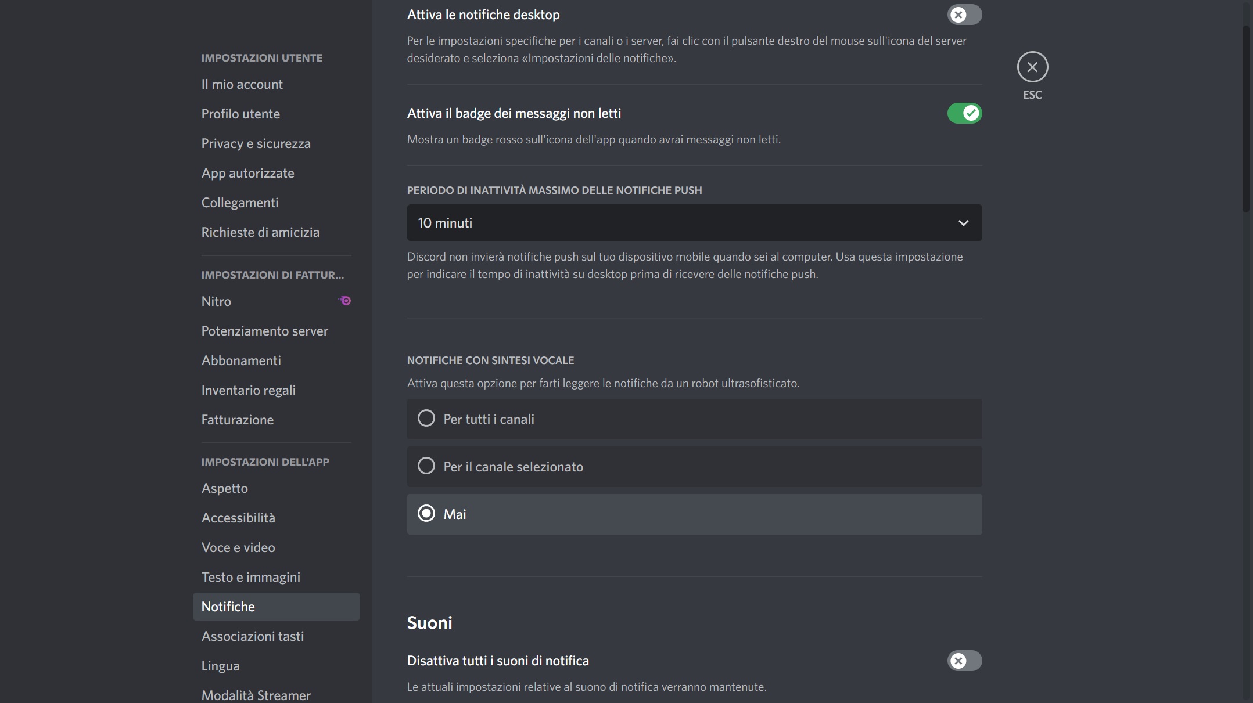Image resolution: width=1253 pixels, height=703 pixels.
Task: Click the ESC close icon to exit settings
Action: point(1032,67)
